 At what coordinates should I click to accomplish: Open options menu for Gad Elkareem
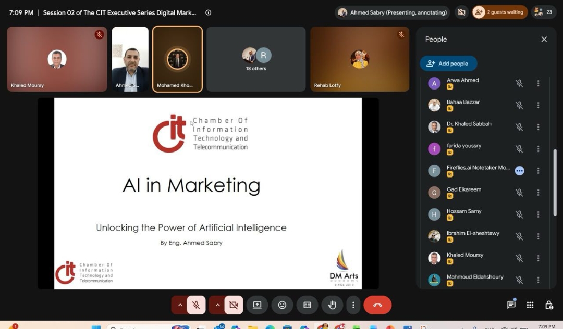(538, 193)
